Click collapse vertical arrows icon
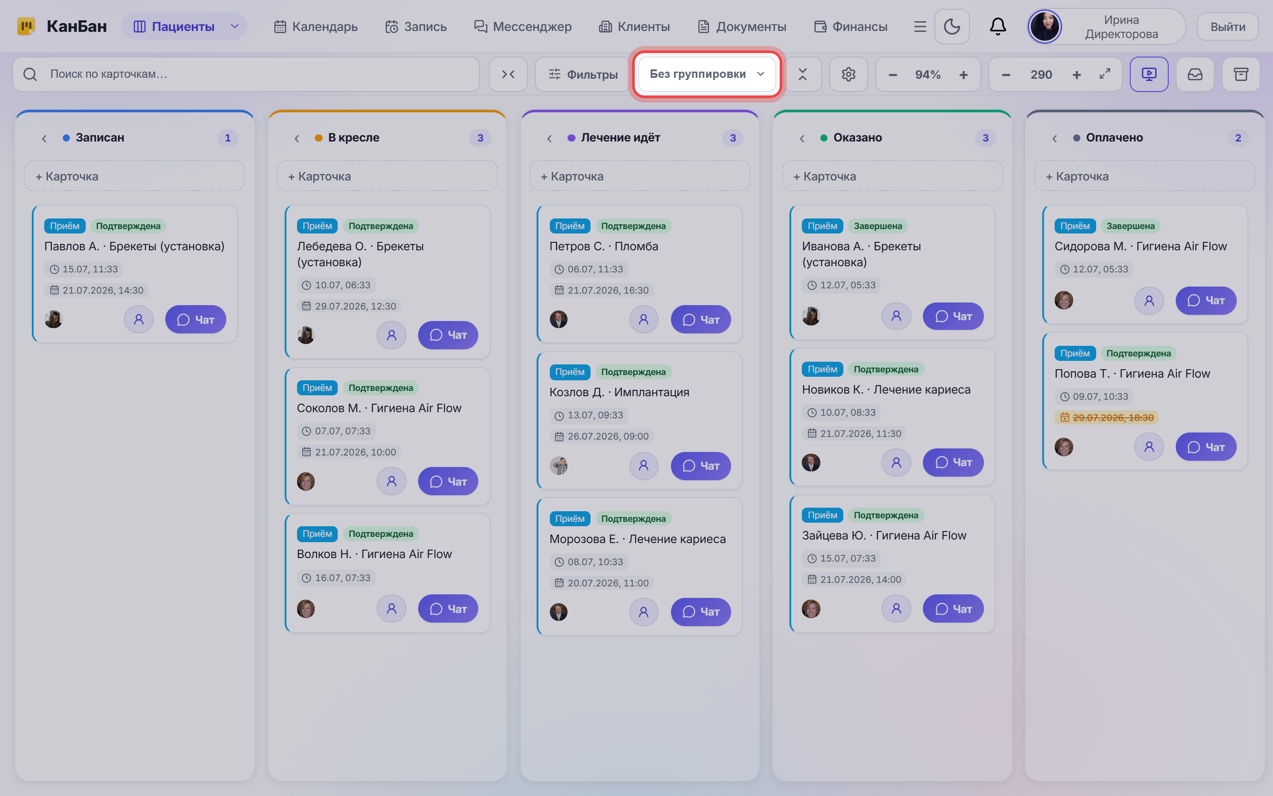 click(x=802, y=74)
